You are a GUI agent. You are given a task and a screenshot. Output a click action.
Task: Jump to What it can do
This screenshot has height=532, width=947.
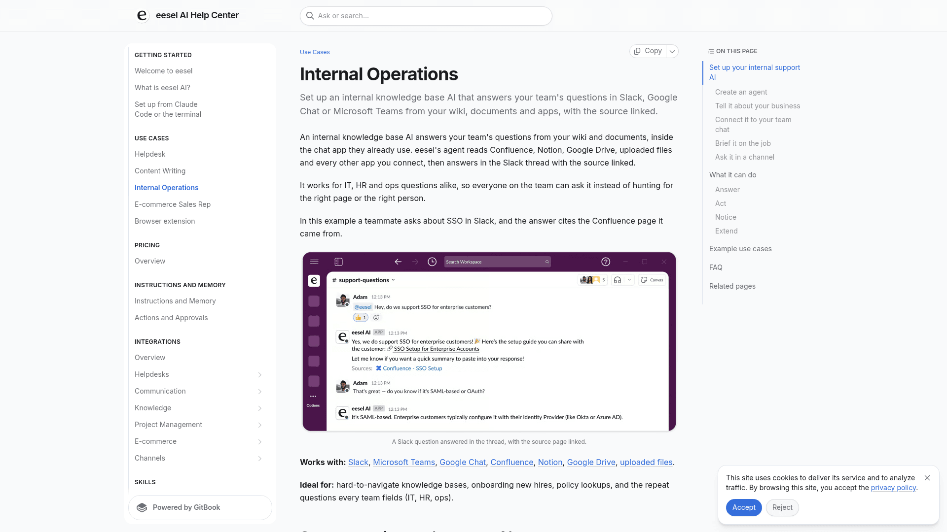[x=732, y=175]
